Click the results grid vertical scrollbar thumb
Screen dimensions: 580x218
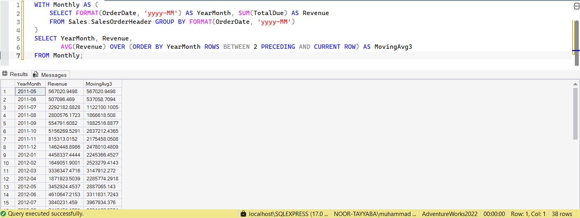point(576,114)
